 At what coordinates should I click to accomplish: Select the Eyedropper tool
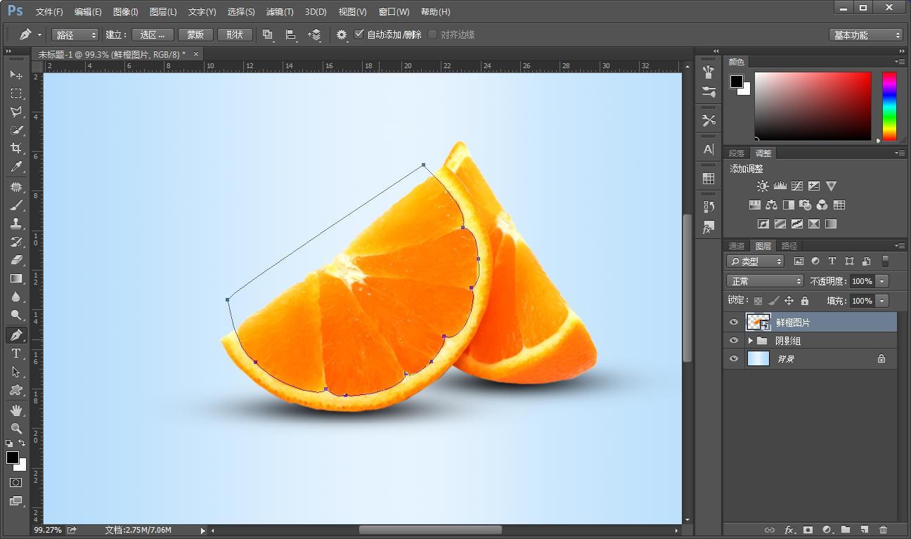(x=15, y=167)
